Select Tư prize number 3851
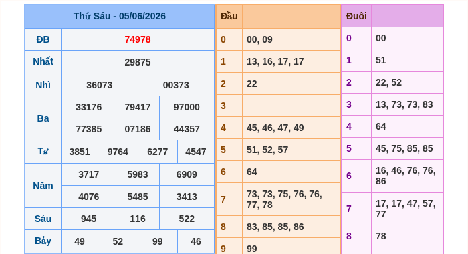The height and width of the screenshot is (254, 468). click(x=80, y=152)
